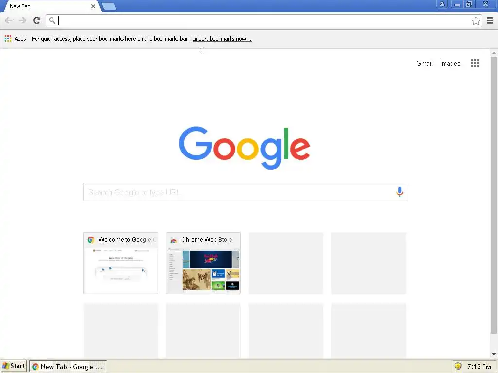
Task: Click the scrollbar up arrow
Action: [494, 53]
